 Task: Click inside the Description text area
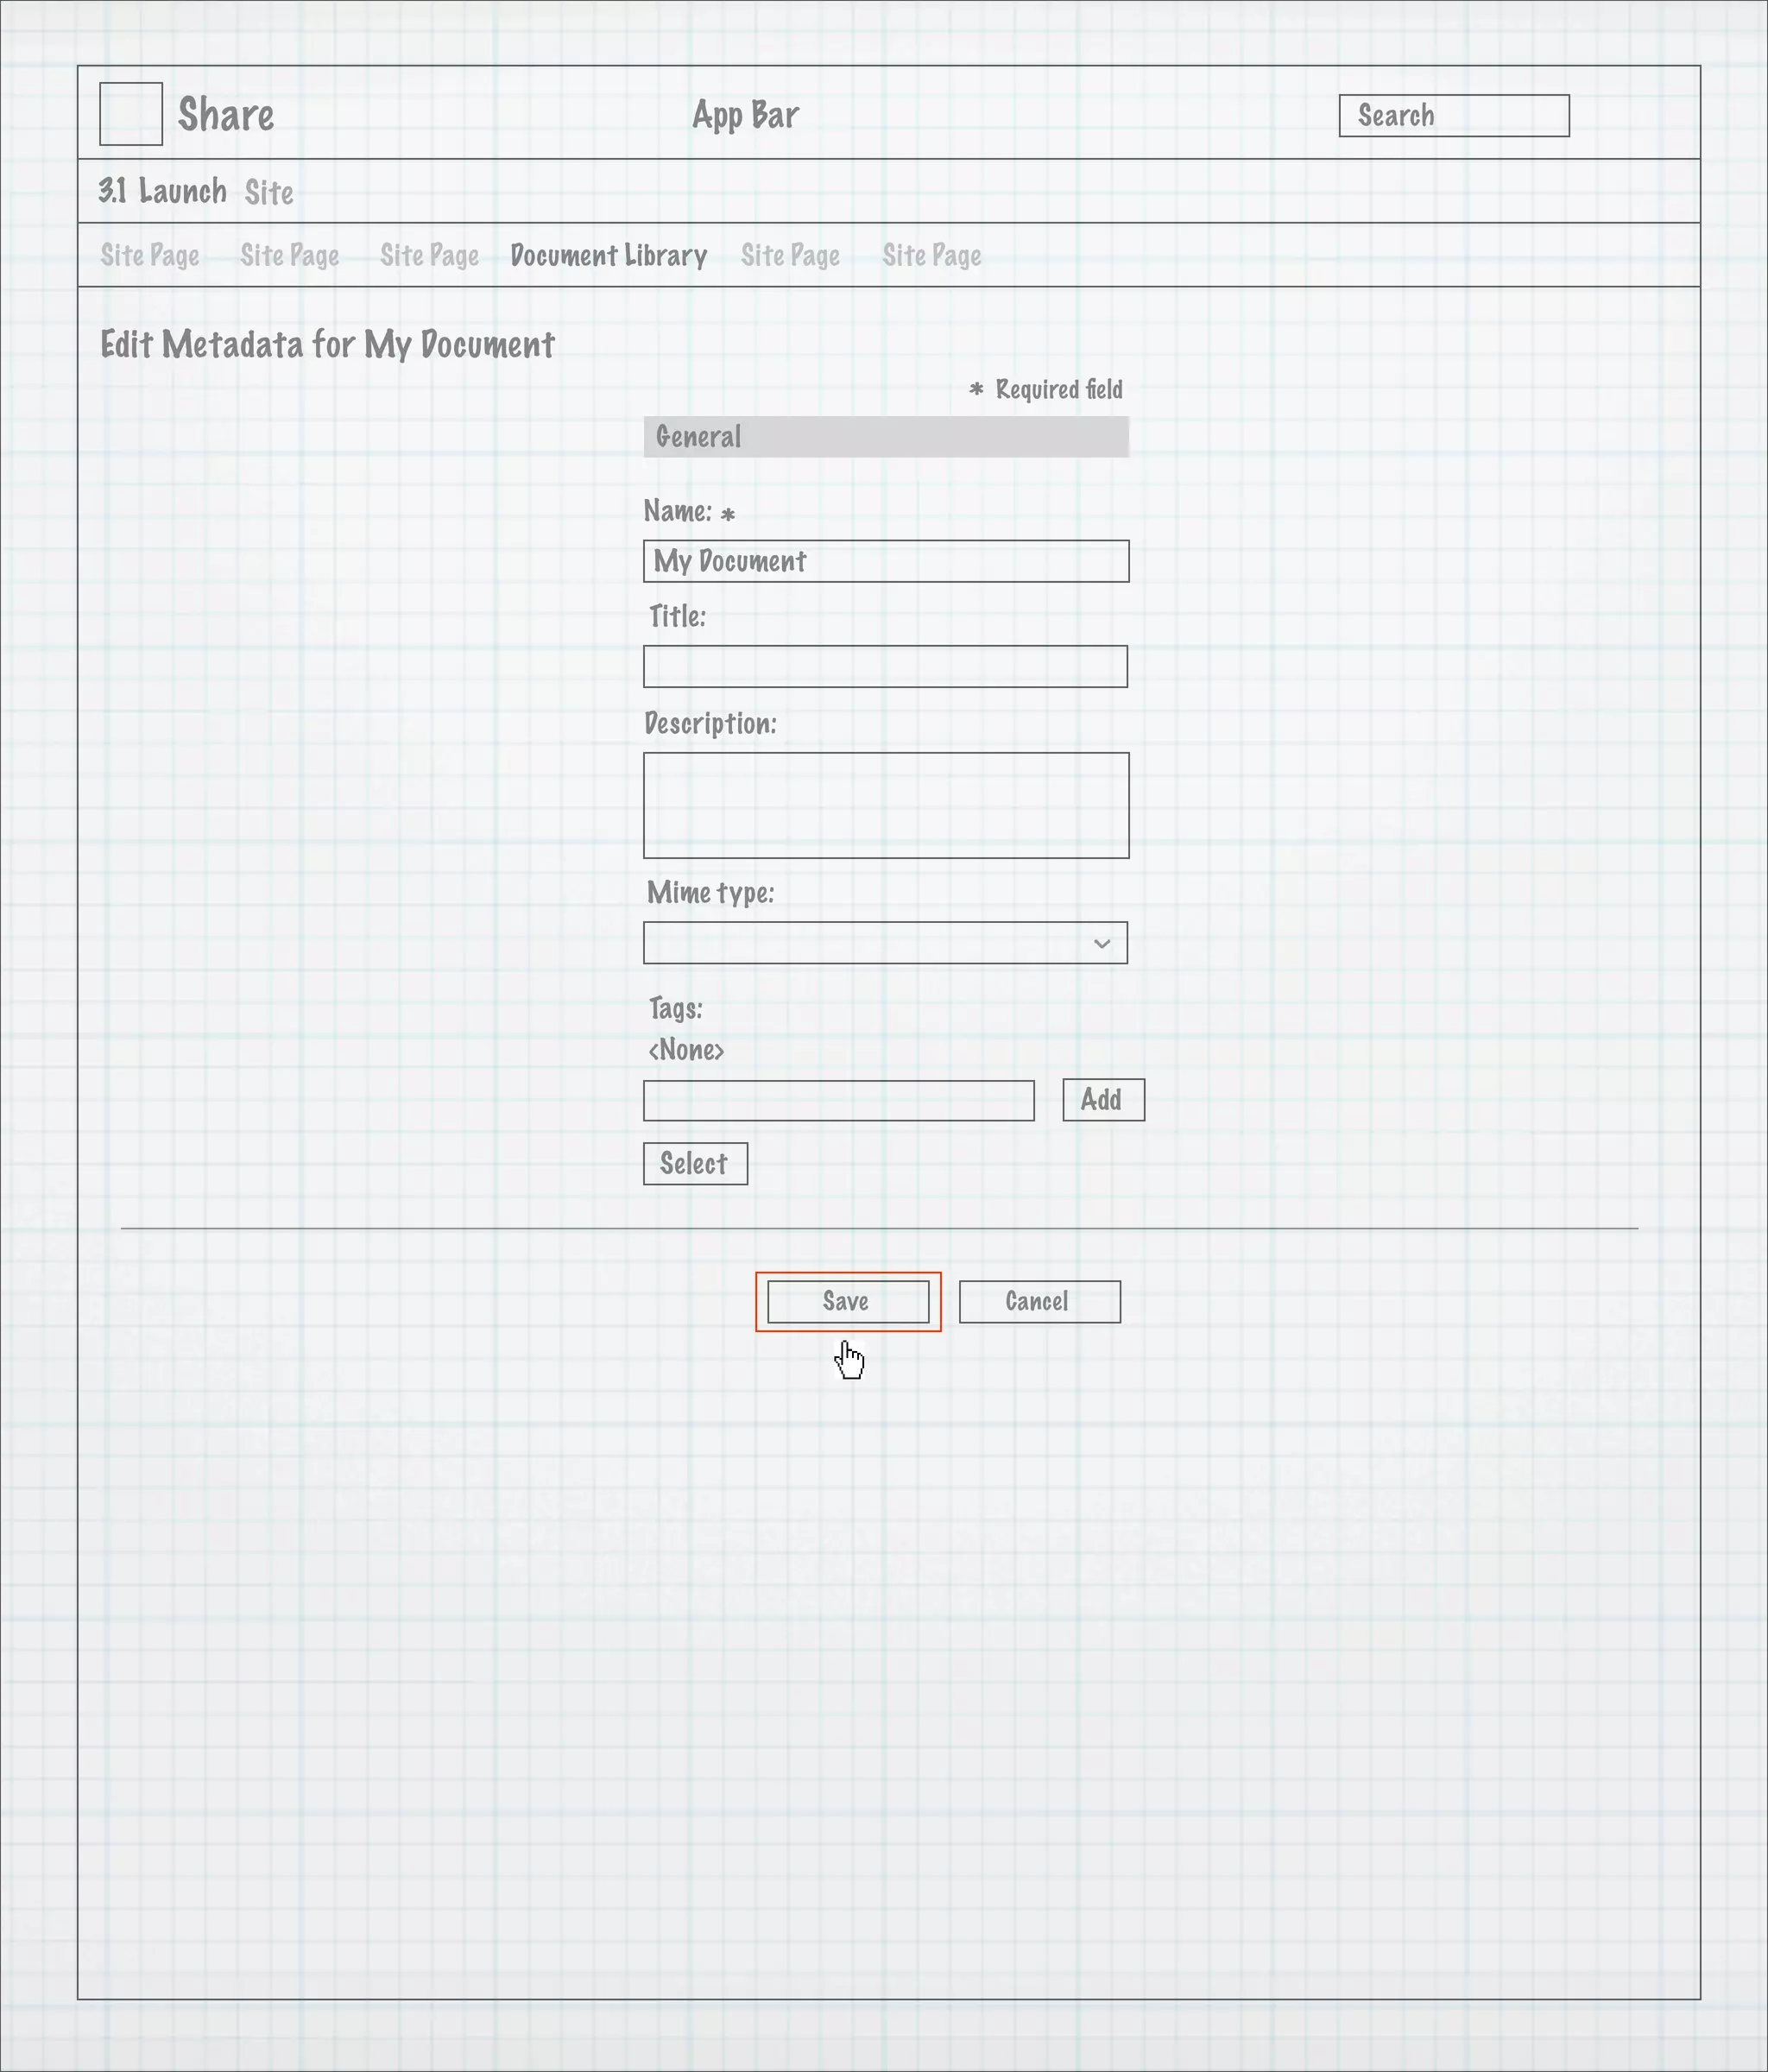886,805
